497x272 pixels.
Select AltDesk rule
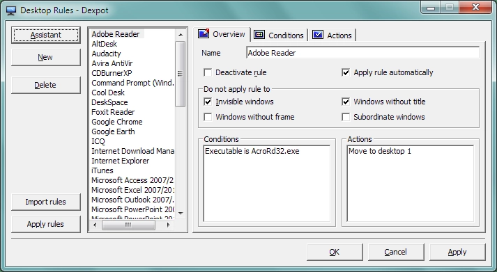point(105,44)
